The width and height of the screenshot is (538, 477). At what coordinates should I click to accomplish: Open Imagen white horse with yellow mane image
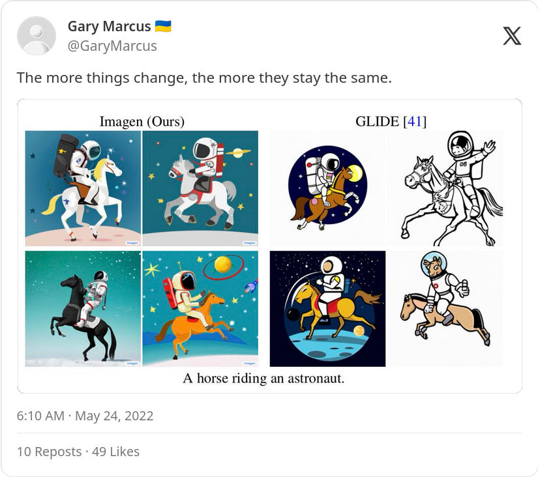click(83, 188)
